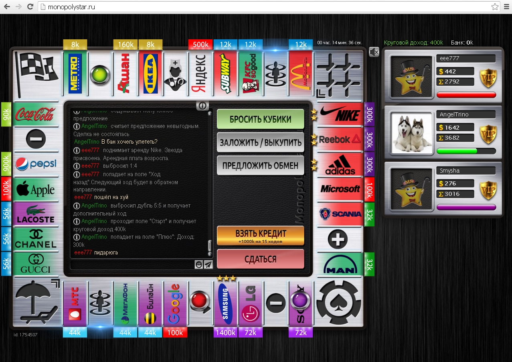
Task: Click the doctor cell next to IKEA
Action: [176, 75]
